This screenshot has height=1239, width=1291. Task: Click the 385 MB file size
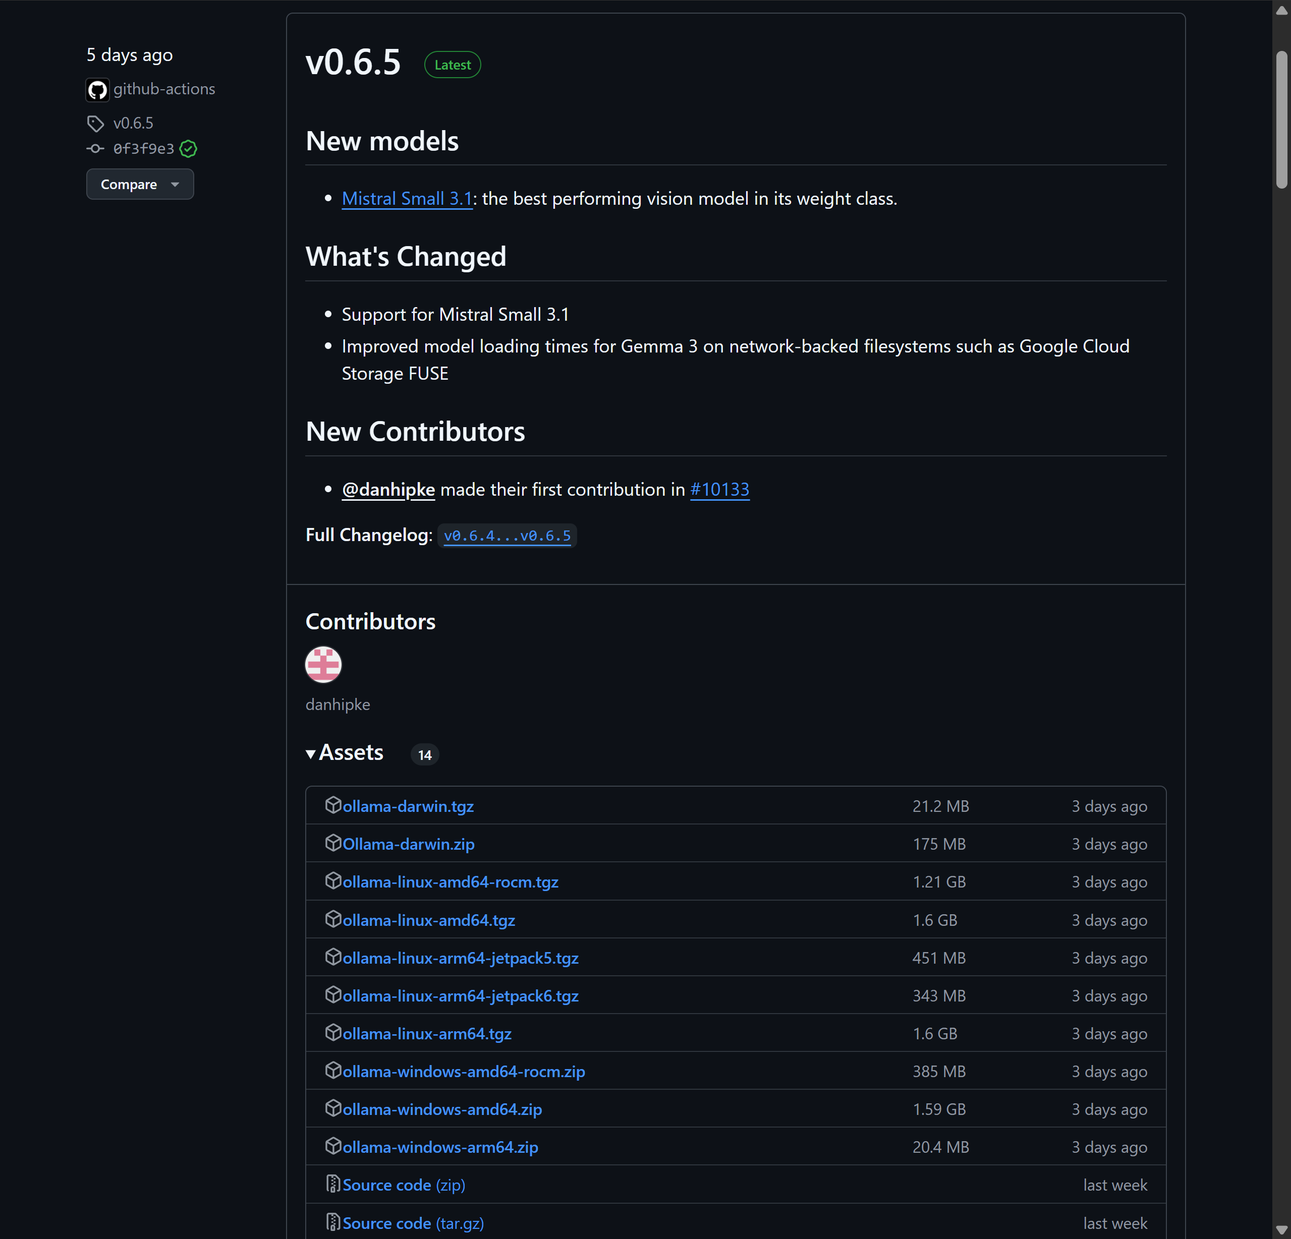938,1072
